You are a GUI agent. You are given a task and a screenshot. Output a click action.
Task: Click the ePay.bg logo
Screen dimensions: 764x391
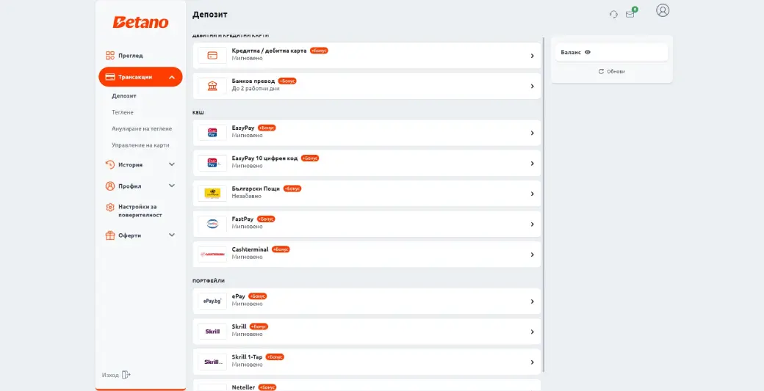[212, 301]
